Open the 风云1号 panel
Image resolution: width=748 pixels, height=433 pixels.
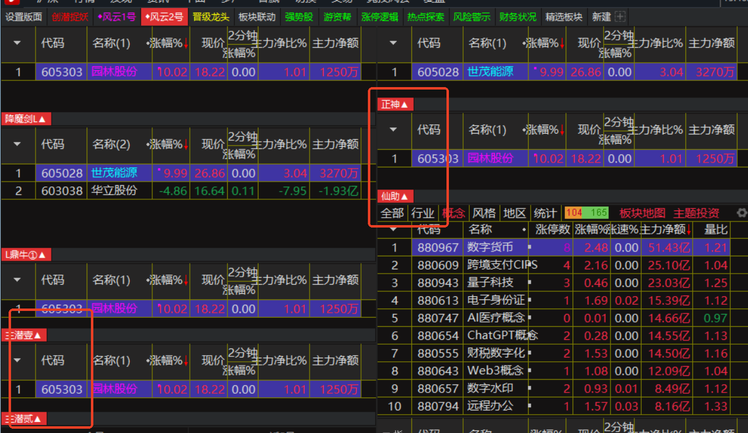tap(116, 17)
